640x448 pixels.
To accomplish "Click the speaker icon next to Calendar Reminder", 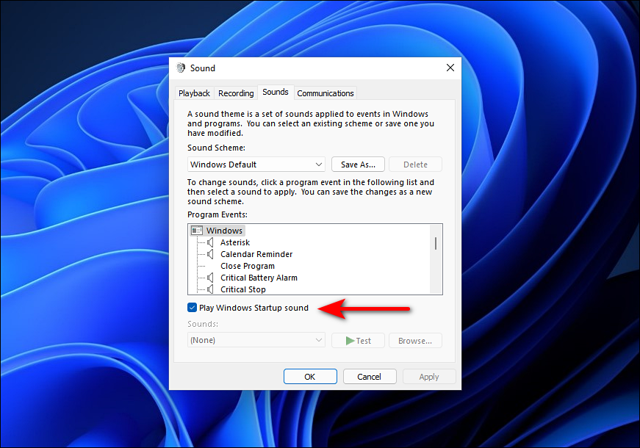I will tap(212, 254).
